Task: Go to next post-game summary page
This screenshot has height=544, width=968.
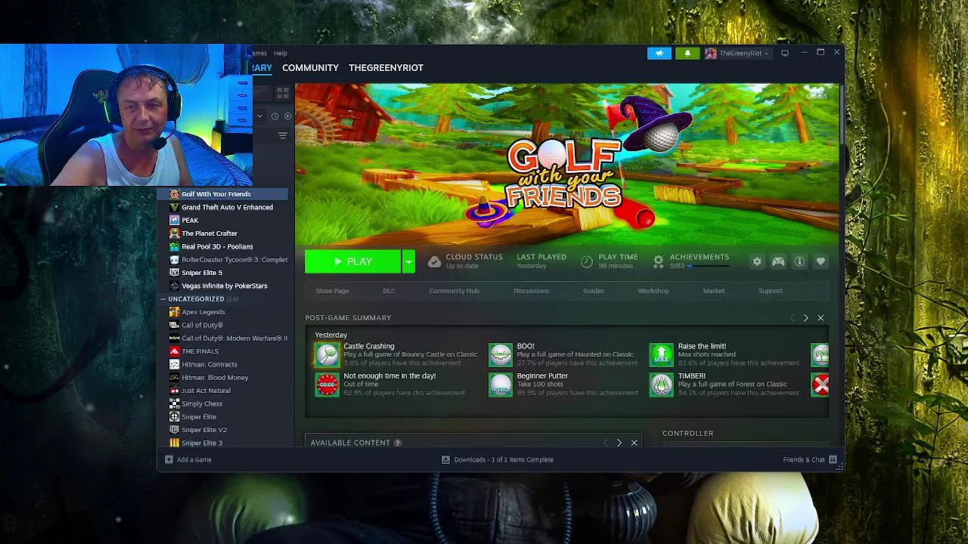Action: [805, 318]
